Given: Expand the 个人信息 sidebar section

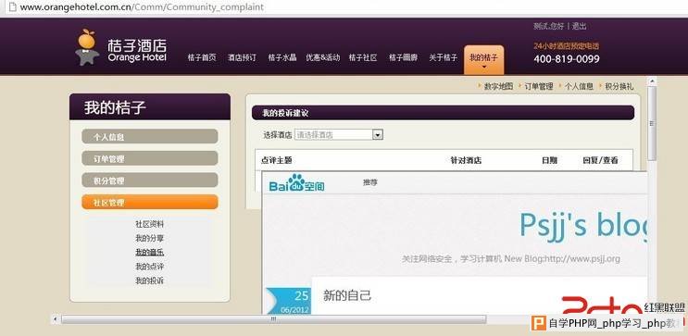Looking at the screenshot, I should click(x=150, y=136).
